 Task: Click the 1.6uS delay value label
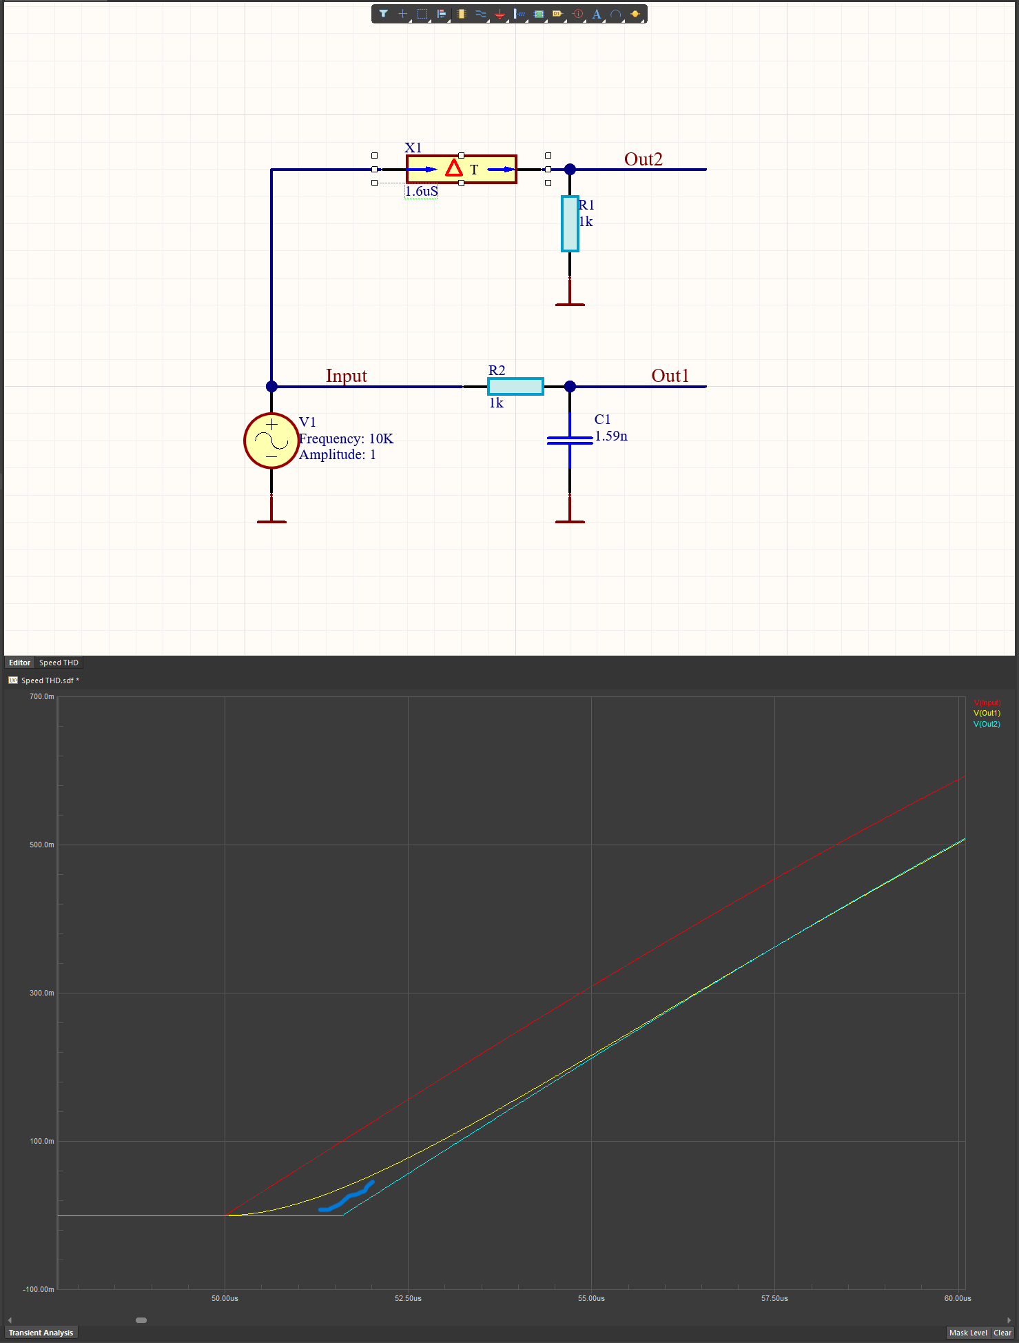[421, 191]
